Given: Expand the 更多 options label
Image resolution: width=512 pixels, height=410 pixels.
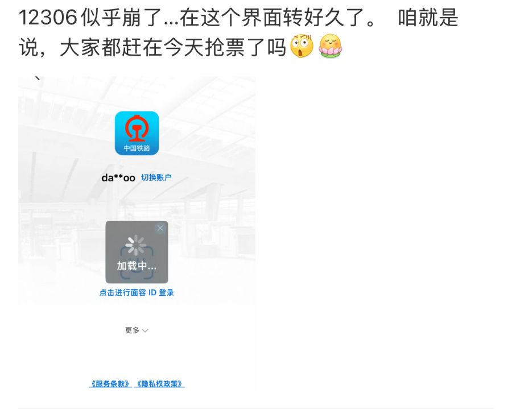Looking at the screenshot, I should click(x=132, y=330).
